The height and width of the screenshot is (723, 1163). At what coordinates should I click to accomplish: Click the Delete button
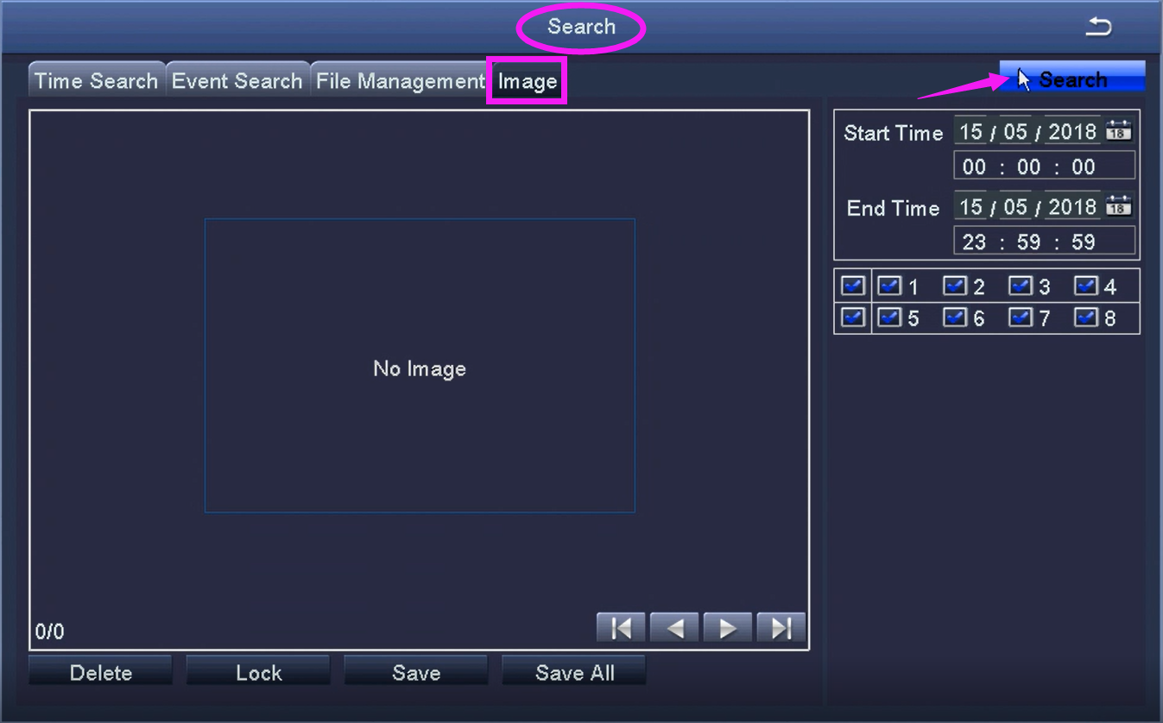click(x=100, y=672)
